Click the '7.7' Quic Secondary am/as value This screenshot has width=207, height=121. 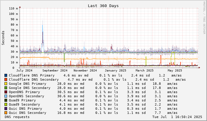[158, 113]
